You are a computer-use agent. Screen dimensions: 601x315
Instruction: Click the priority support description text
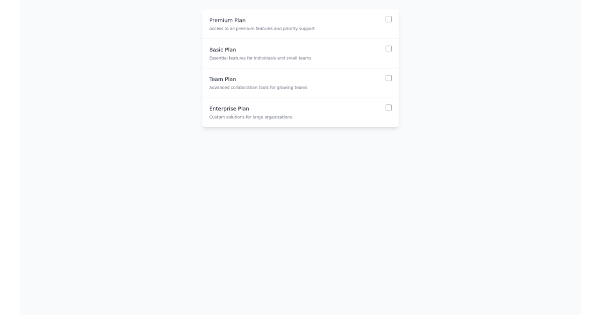tap(262, 28)
